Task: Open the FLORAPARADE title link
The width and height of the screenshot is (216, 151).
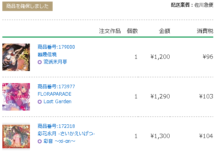Action: pyautogui.click(x=55, y=94)
